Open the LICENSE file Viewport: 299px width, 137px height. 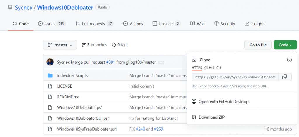coord(65,86)
